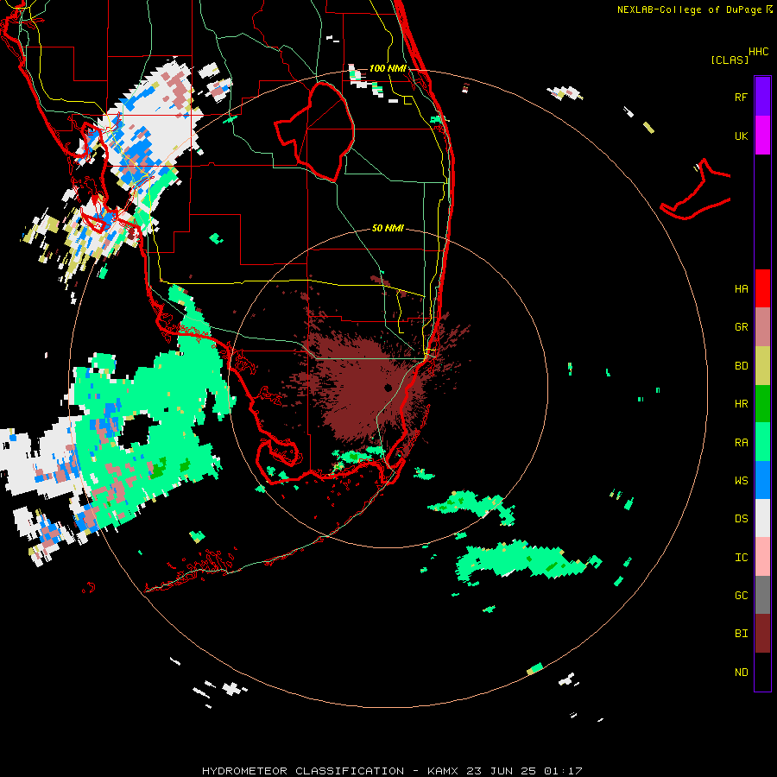Click the HA red legend swatch

(x=762, y=288)
